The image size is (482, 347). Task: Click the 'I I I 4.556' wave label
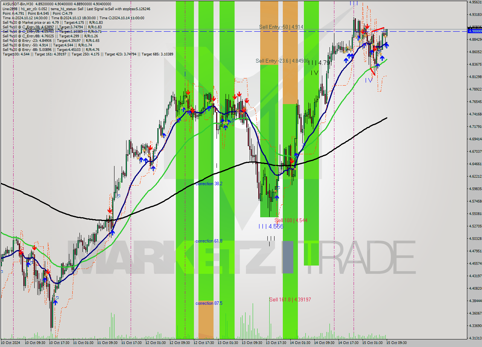(271, 226)
